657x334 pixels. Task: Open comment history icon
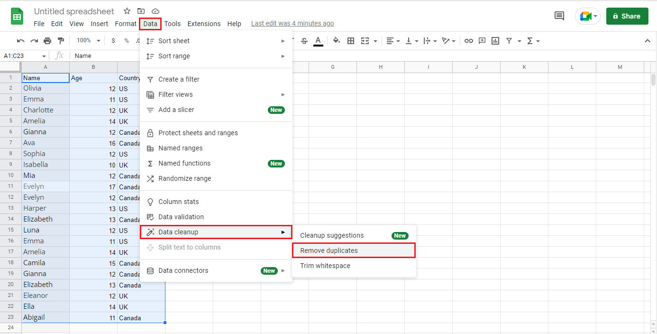(x=559, y=16)
